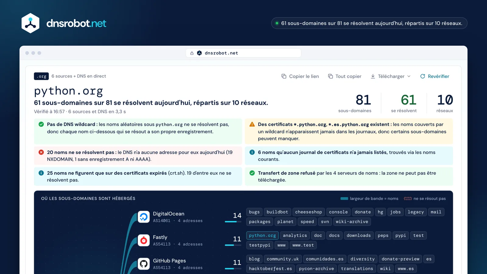Image resolution: width=487 pixels, height=274 pixels.
Task: Click the copy icon beside Tout copier
Action: coord(330,76)
